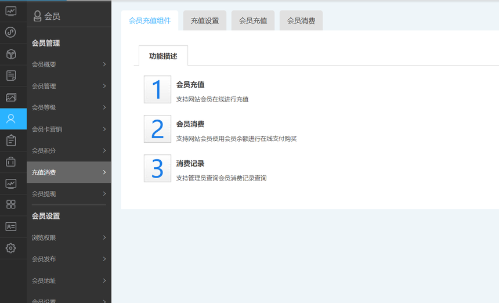Open the 浏览权限 sidebar menu item

[68, 237]
